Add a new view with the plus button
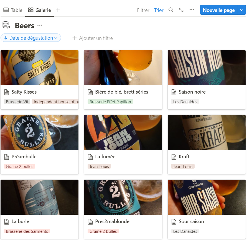 (x=57, y=10)
